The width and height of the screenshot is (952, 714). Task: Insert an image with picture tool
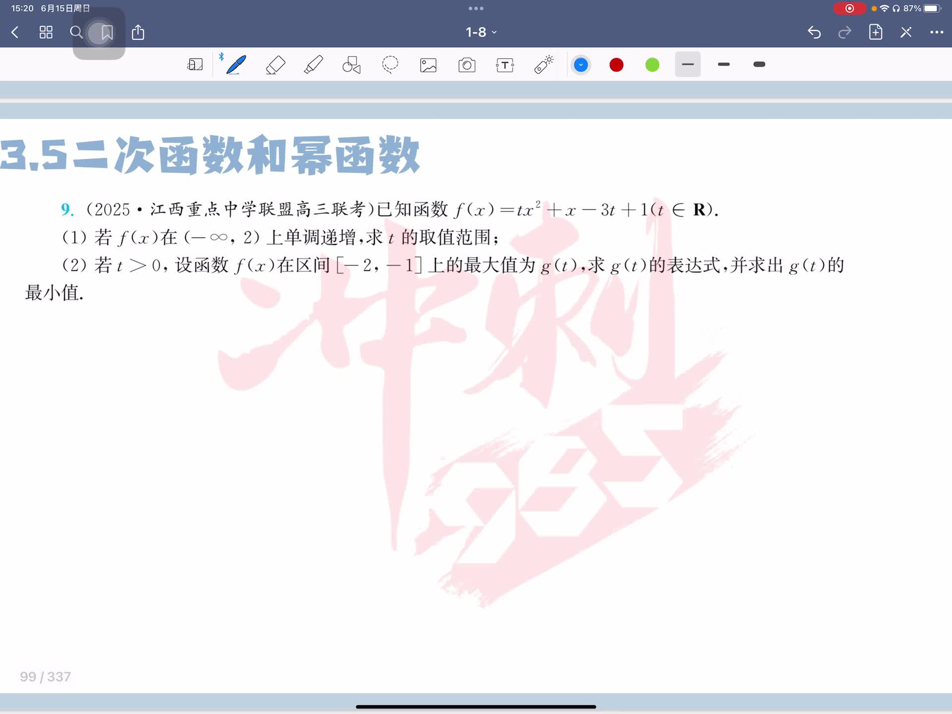[428, 65]
